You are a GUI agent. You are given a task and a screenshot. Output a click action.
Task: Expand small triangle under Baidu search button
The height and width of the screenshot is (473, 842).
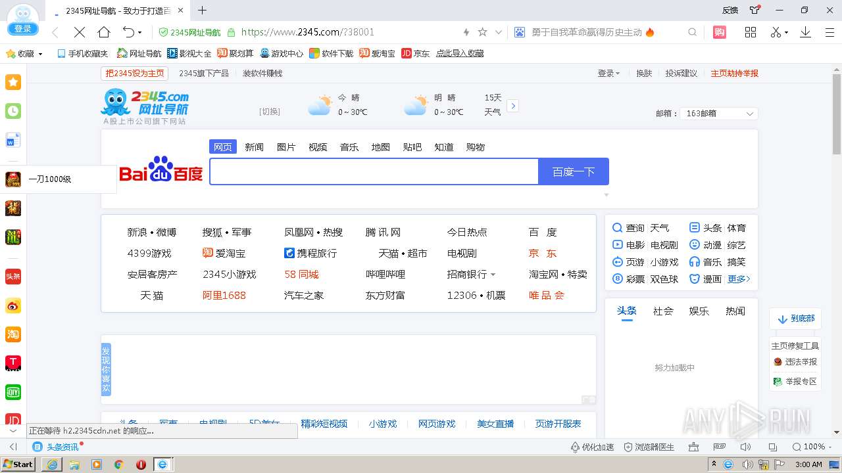click(607, 195)
